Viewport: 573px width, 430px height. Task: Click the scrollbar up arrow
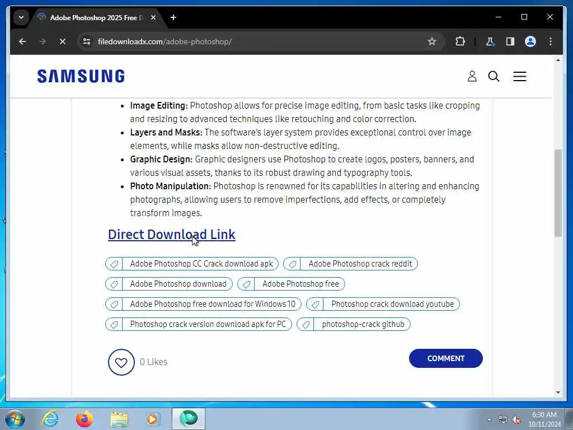click(x=558, y=59)
